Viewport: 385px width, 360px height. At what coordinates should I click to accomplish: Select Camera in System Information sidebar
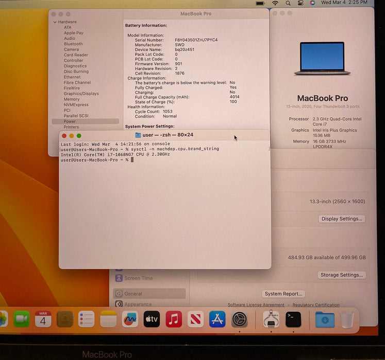(71, 49)
